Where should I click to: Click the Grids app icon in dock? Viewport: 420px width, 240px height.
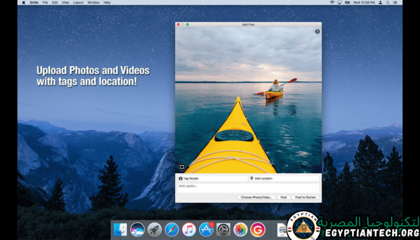click(x=258, y=229)
